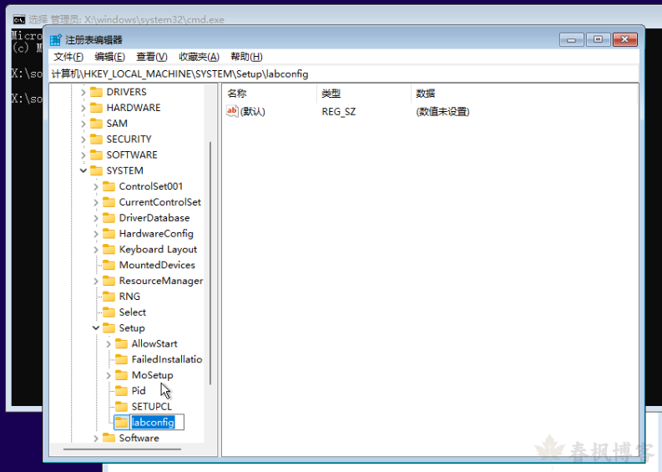The height and width of the screenshot is (472, 662).
Task: Click the labconfig key rename box
Action: [157, 422]
